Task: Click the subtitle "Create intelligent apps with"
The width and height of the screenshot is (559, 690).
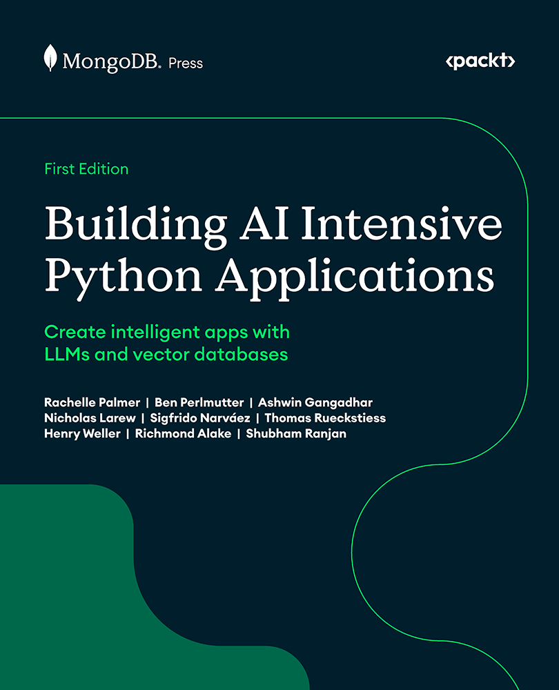Action: (167, 332)
